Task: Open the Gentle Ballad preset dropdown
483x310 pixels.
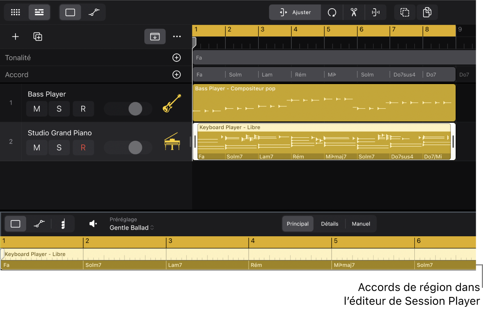Action: pos(132,228)
